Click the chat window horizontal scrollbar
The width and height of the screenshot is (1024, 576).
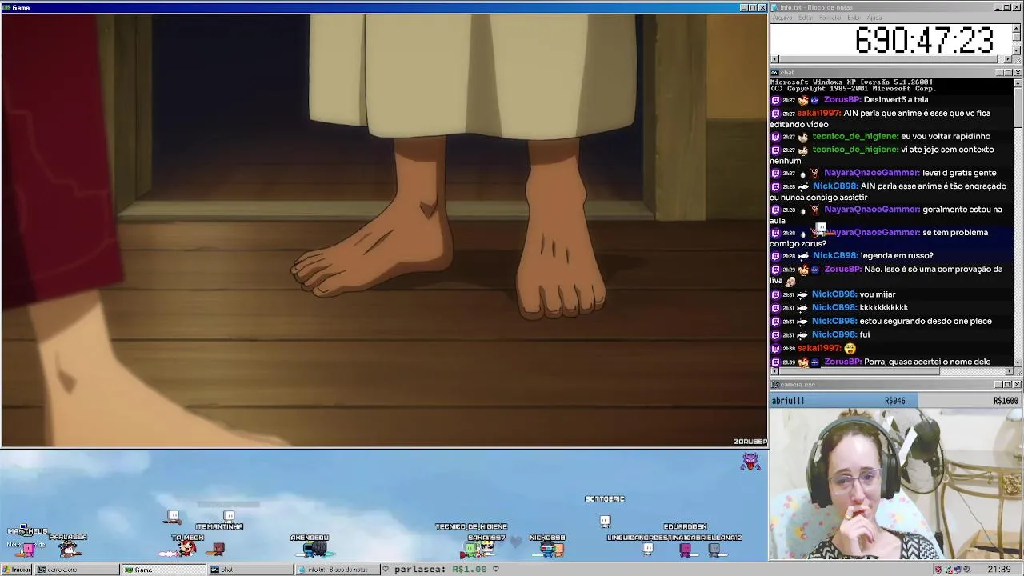point(891,370)
